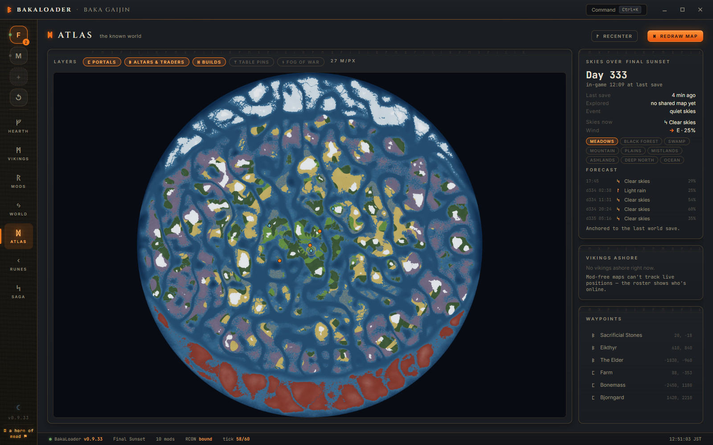This screenshot has height=445, width=713.
Task: Open the Vikings section
Action: point(18,153)
